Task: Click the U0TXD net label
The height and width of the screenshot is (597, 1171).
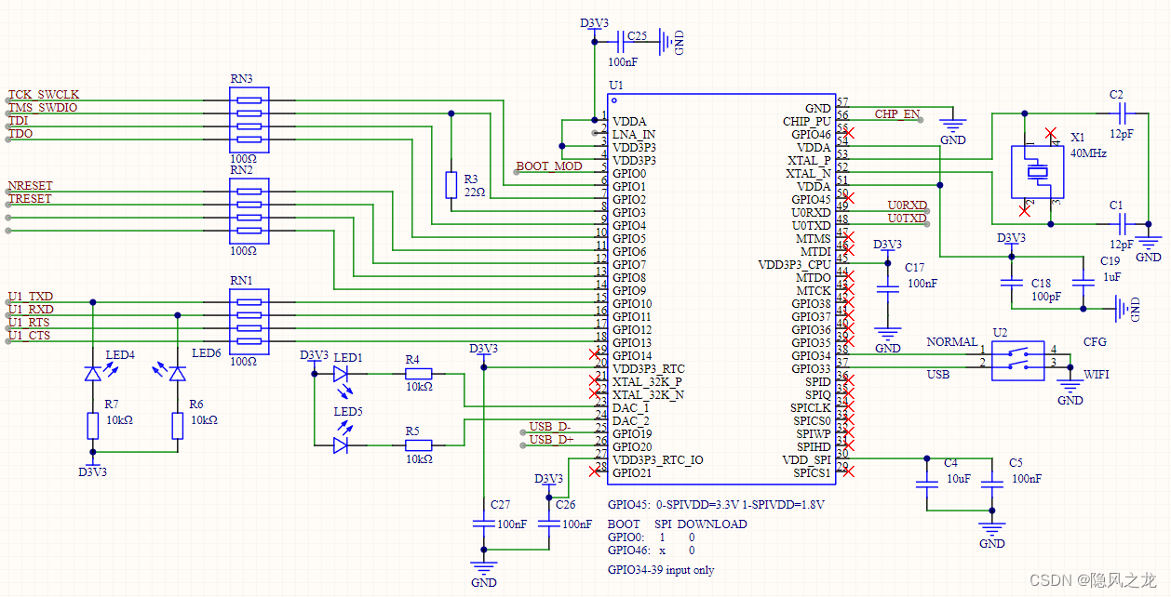Action: 907,219
